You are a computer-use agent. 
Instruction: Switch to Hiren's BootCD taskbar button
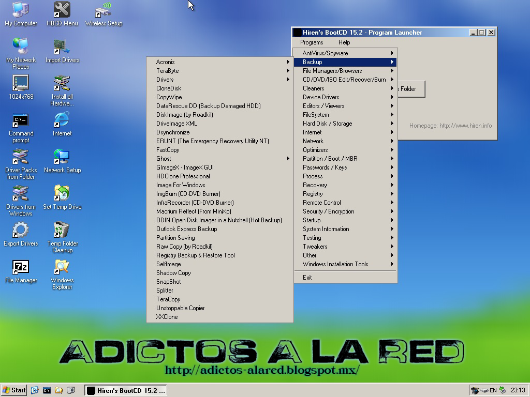(x=125, y=390)
